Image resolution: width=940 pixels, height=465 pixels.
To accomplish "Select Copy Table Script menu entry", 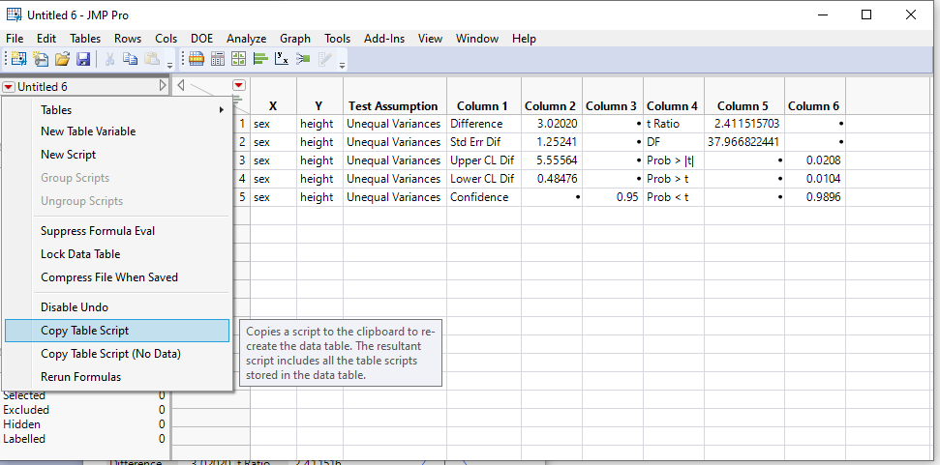I will point(84,331).
